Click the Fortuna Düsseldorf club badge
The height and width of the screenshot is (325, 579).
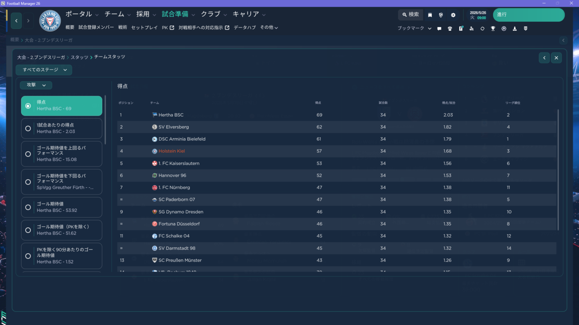point(154,224)
